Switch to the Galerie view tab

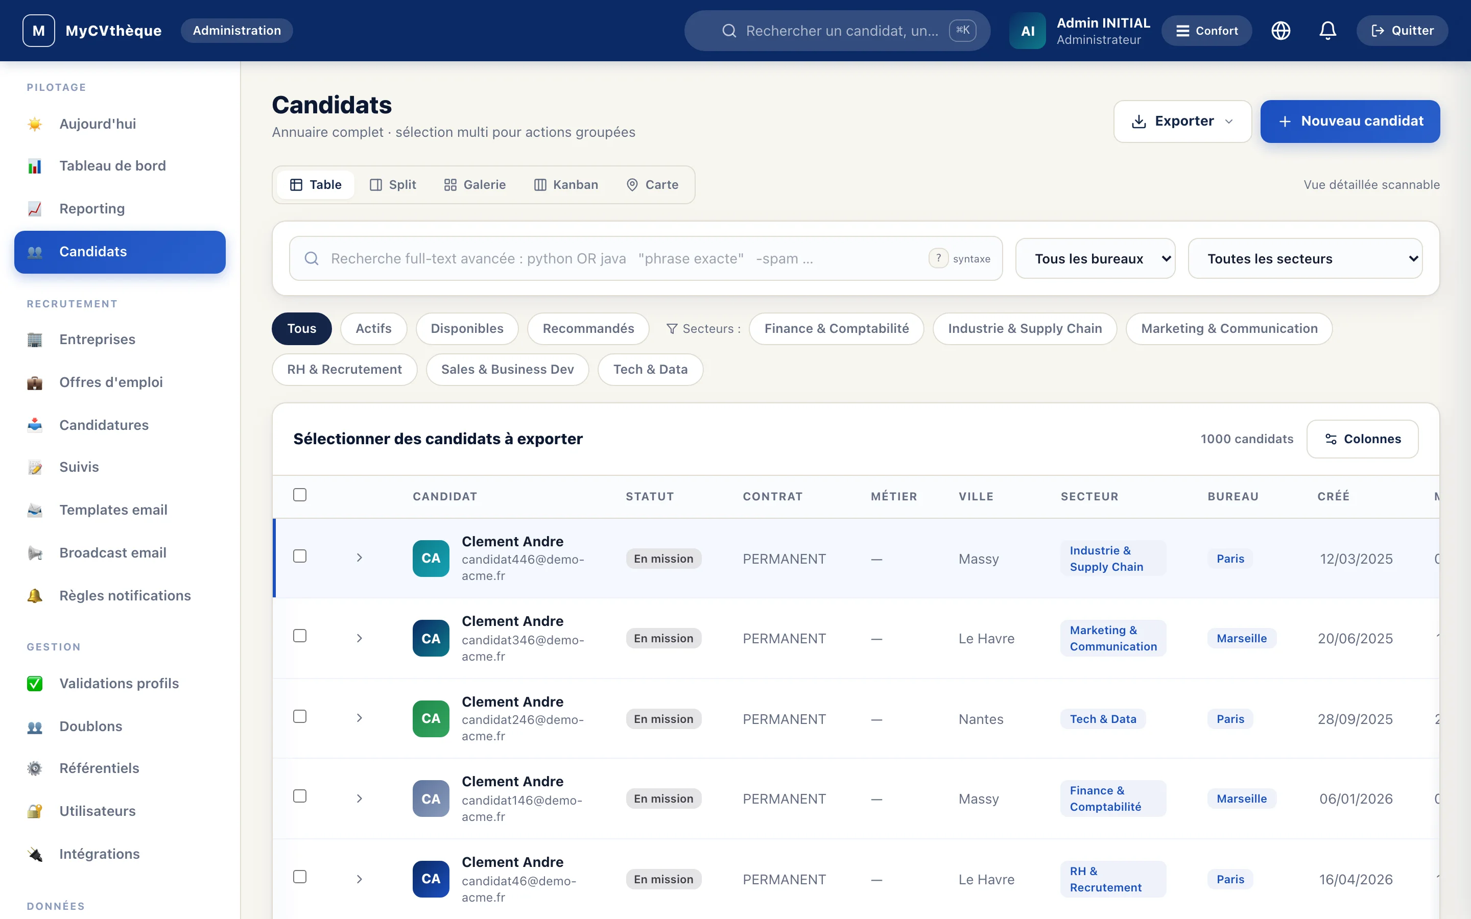coord(474,185)
